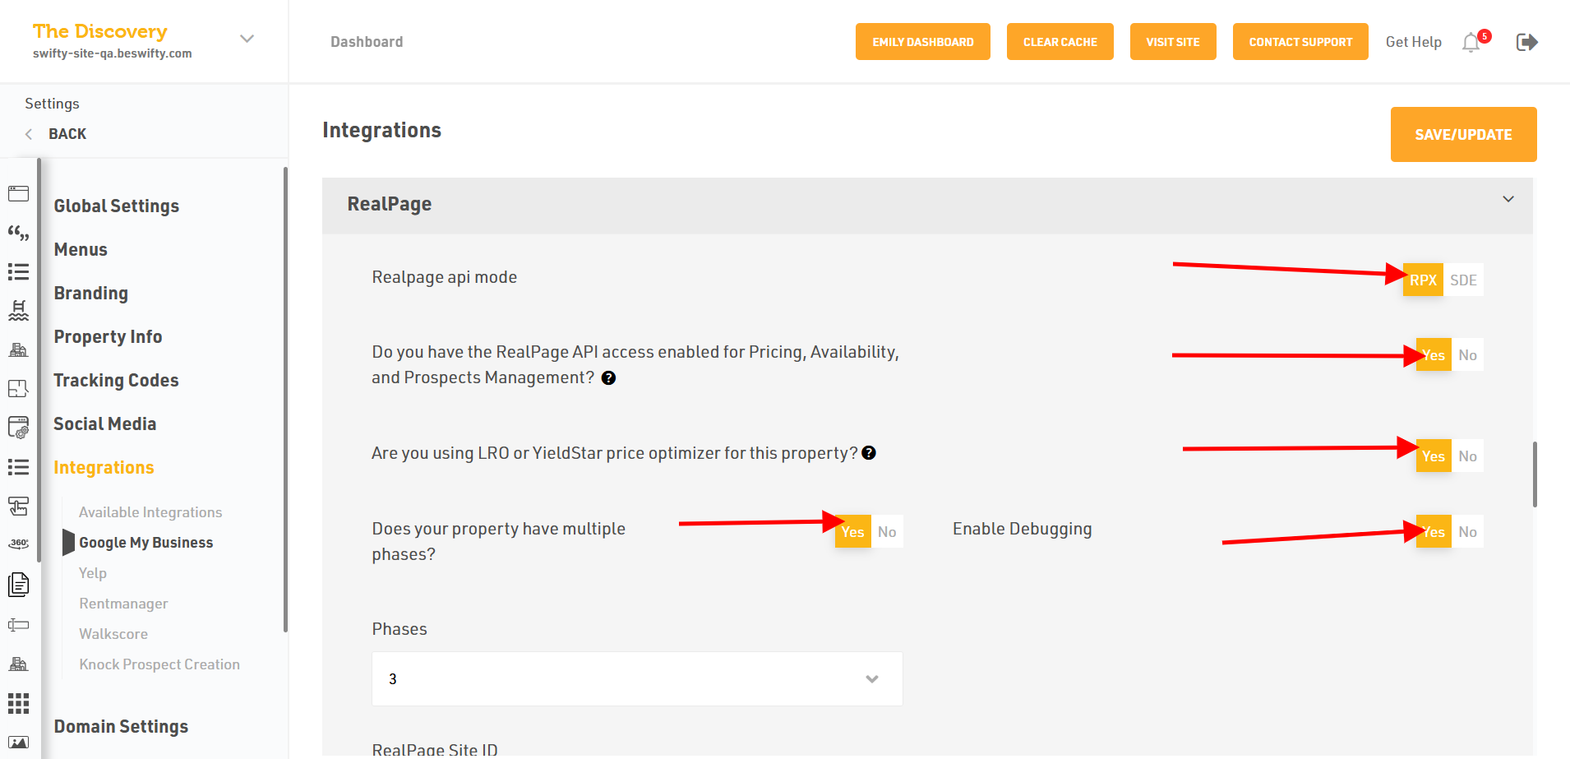Click the swimming pool amenities icon
1570x759 pixels.
(x=18, y=310)
